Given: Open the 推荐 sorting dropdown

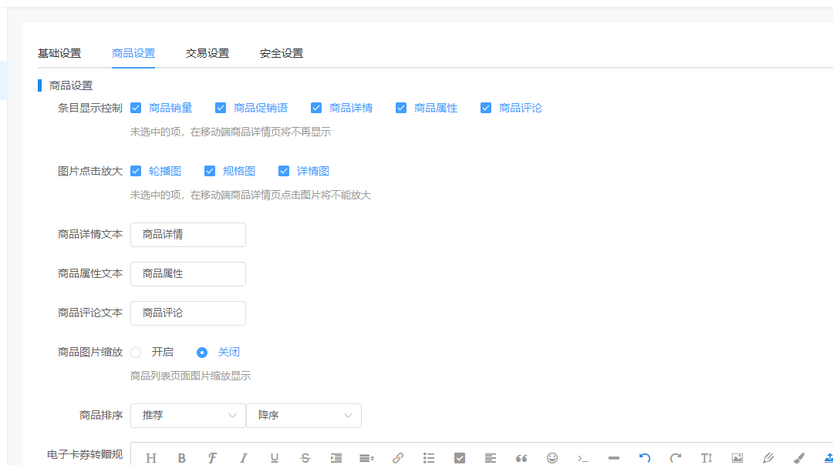Looking at the screenshot, I should tap(187, 416).
